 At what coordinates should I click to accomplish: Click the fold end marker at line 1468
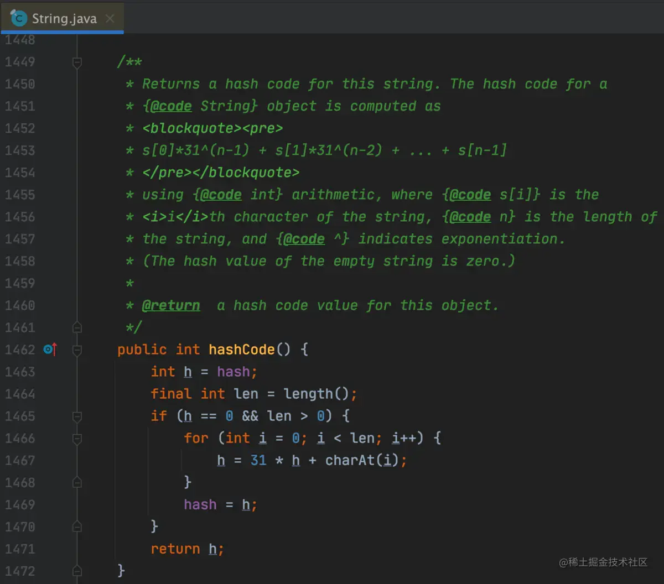tap(77, 482)
